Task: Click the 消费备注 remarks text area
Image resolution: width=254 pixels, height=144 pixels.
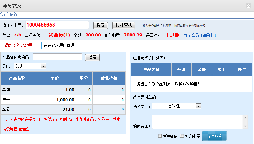Action: [x=197, y=121]
